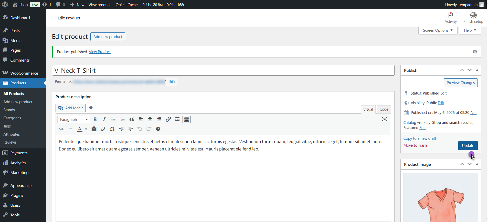Toggle the Publish panel collapse triangle

[477, 70]
